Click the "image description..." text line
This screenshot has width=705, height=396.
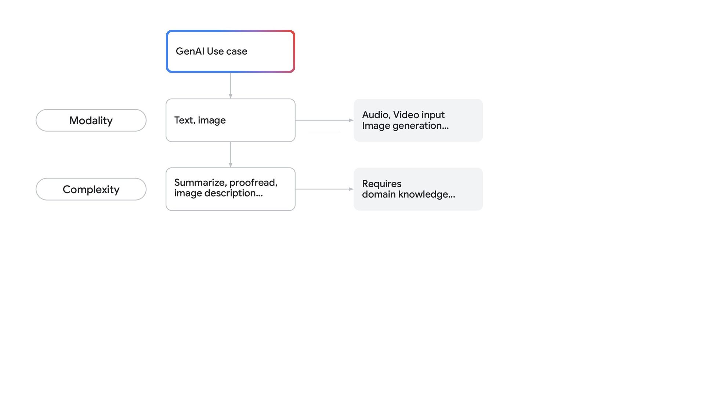[218, 193]
